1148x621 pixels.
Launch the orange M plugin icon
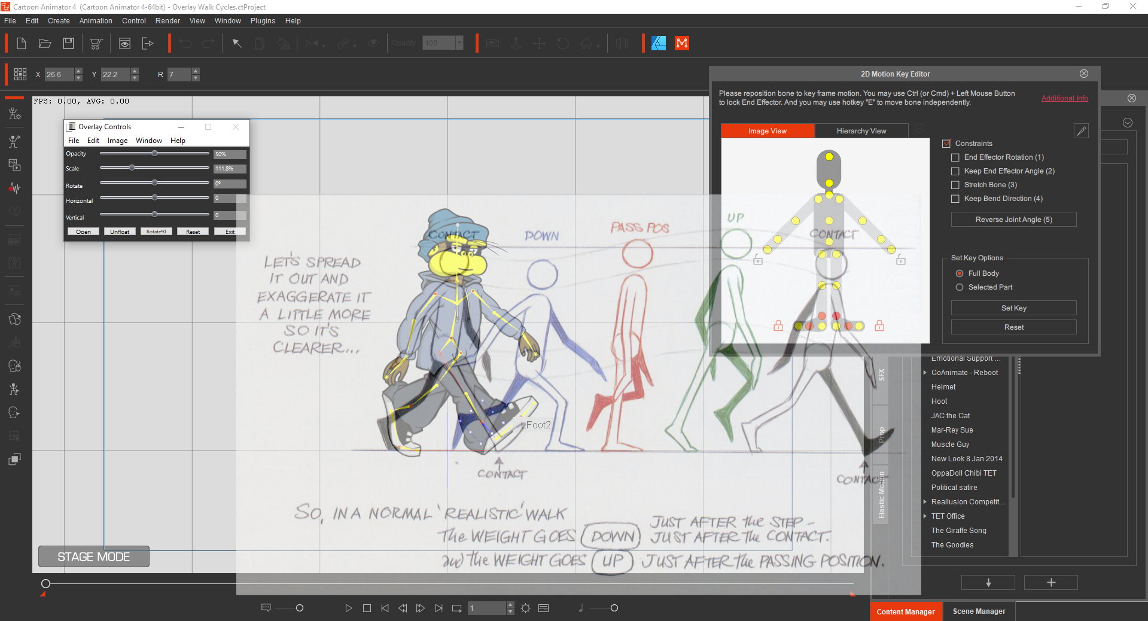[682, 43]
